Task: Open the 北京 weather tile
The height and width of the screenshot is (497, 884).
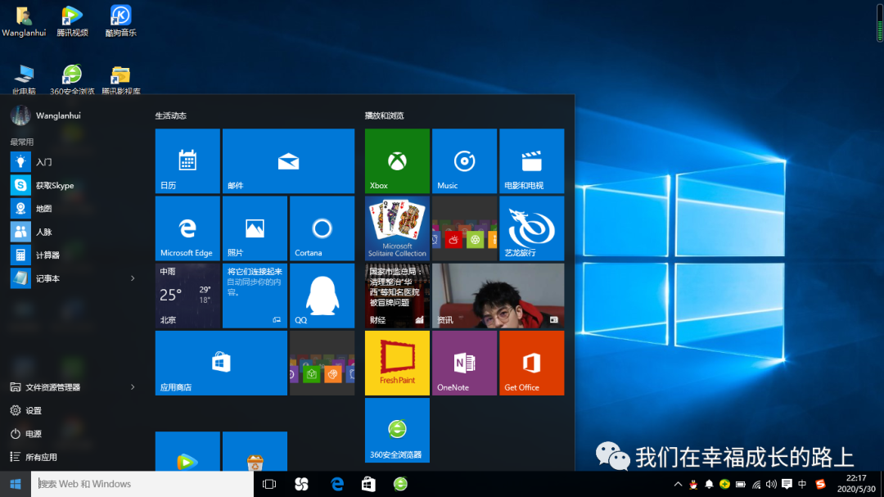Action: [187, 296]
